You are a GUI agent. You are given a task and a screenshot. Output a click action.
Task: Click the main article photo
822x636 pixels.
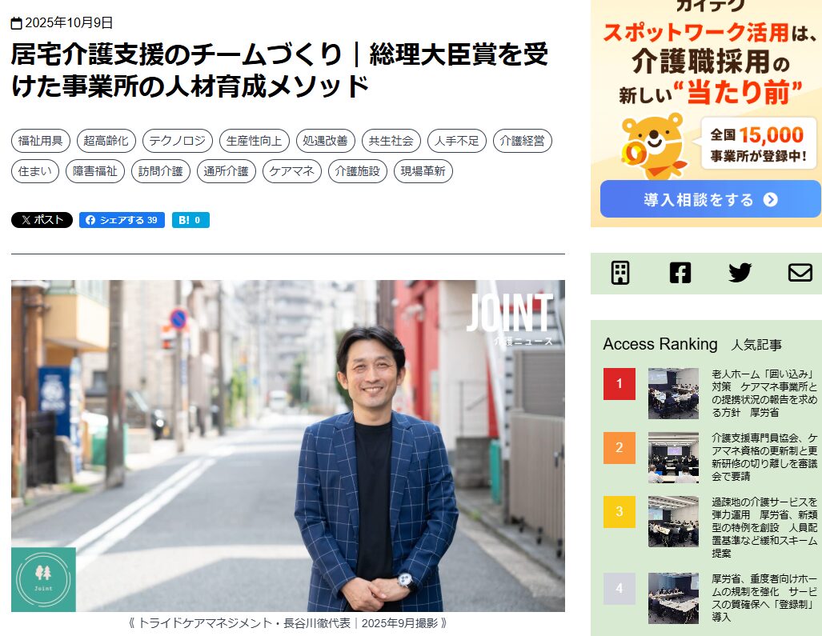tap(288, 446)
